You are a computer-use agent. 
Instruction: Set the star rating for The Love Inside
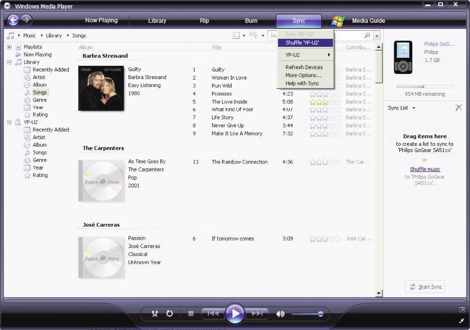pyautogui.click(x=325, y=102)
